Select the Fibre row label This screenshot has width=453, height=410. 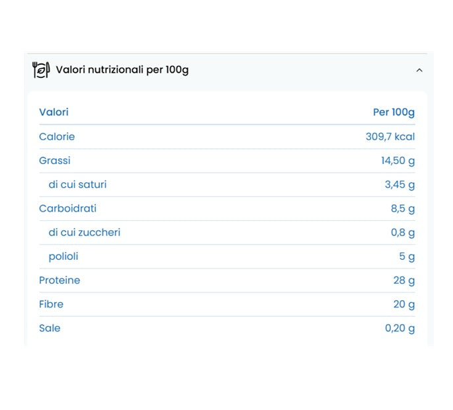coord(51,304)
